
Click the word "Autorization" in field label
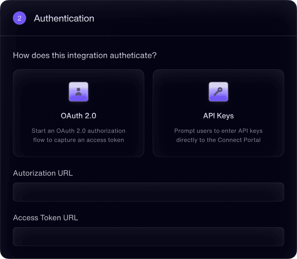click(34, 173)
